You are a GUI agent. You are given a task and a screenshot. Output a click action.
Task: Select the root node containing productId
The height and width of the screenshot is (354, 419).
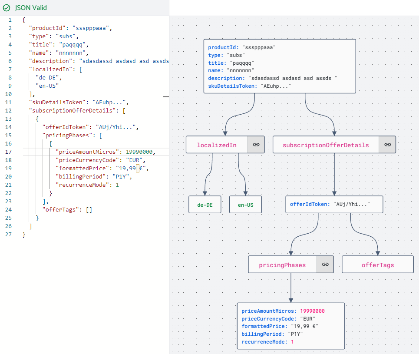coord(280,66)
